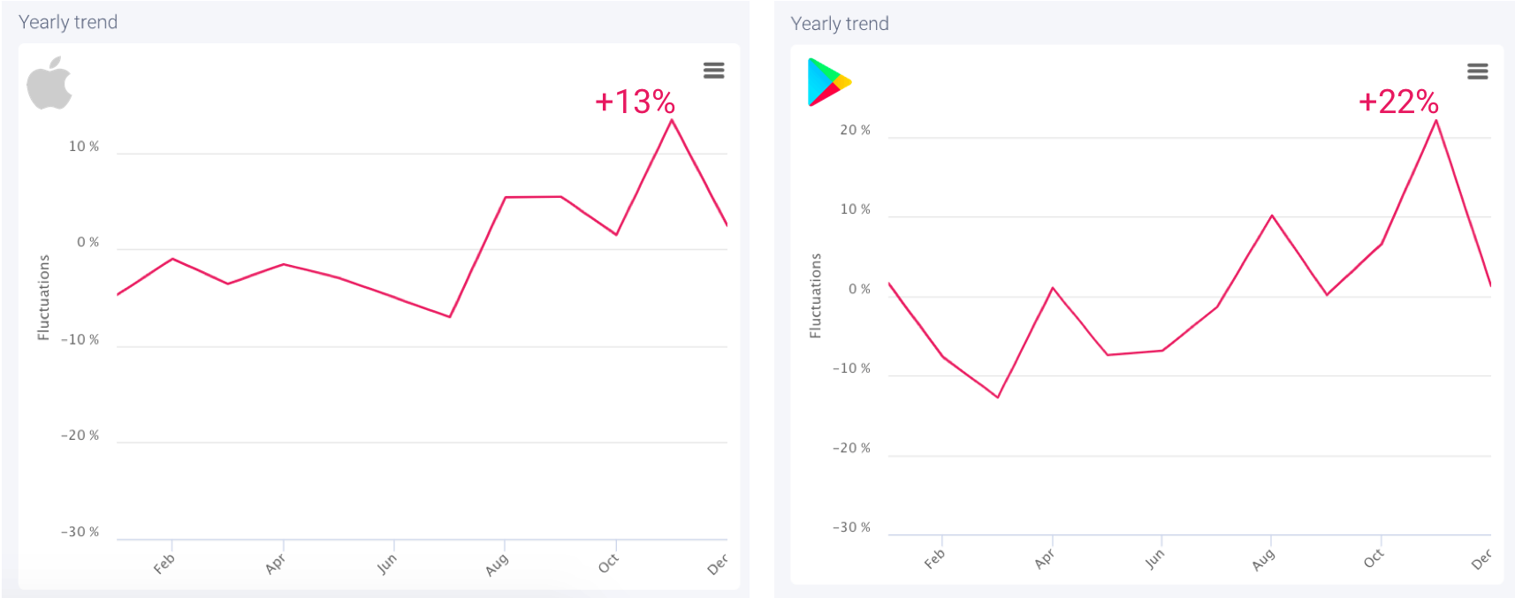Select the Feb label on Apple chart
Screen dimensions: 1515x598
(164, 564)
